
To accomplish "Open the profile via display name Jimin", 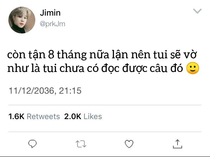I will (50, 13).
